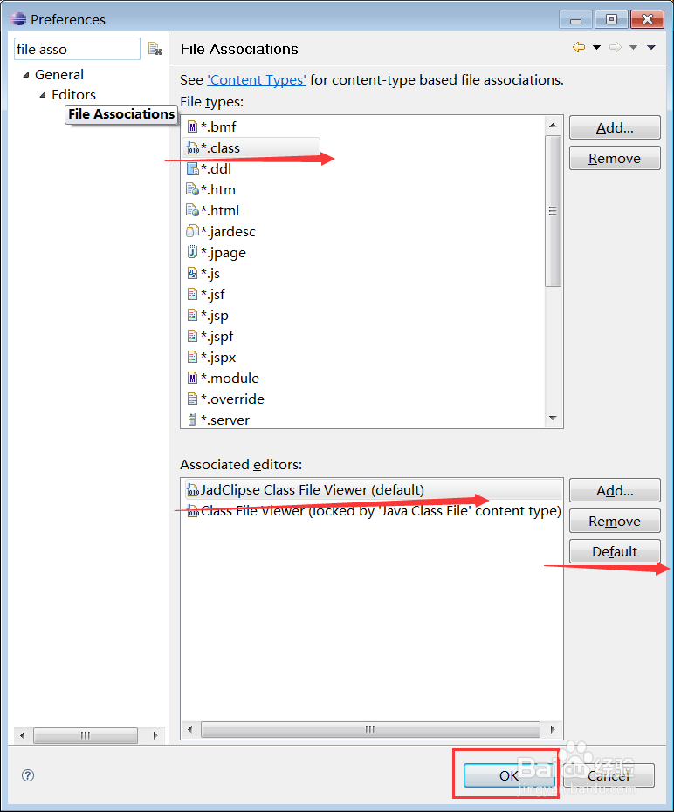
Task: Click the *.js file type icon
Action: click(192, 274)
